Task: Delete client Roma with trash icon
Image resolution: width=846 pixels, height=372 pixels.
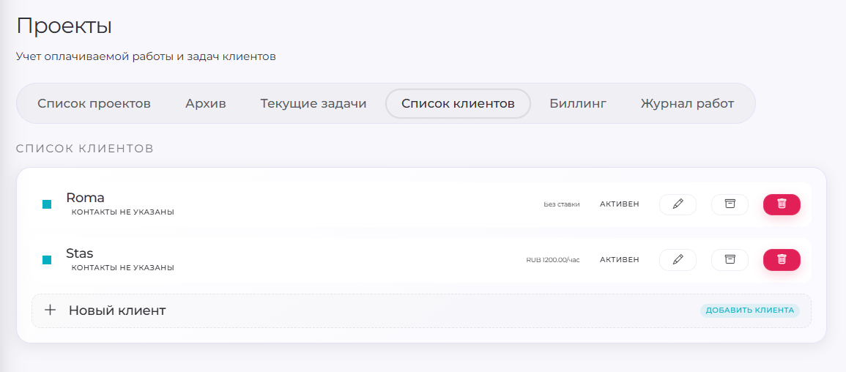Action: 782,204
